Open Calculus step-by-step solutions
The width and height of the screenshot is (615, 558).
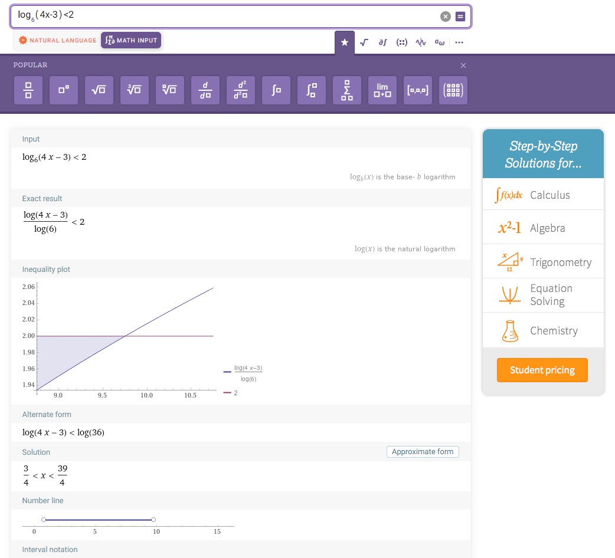tap(543, 195)
